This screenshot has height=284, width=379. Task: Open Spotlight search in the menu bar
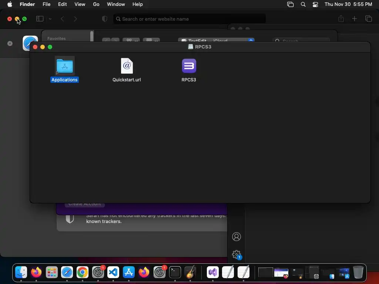click(x=303, y=4)
